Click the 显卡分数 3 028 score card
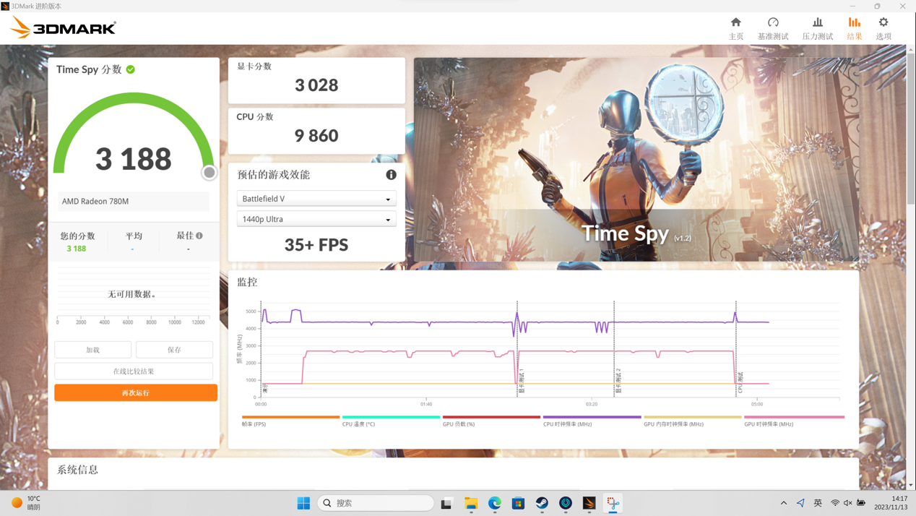The image size is (916, 516). pos(316,80)
